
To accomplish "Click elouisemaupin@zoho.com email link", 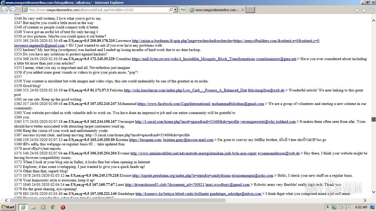I will (x=252, y=176).
